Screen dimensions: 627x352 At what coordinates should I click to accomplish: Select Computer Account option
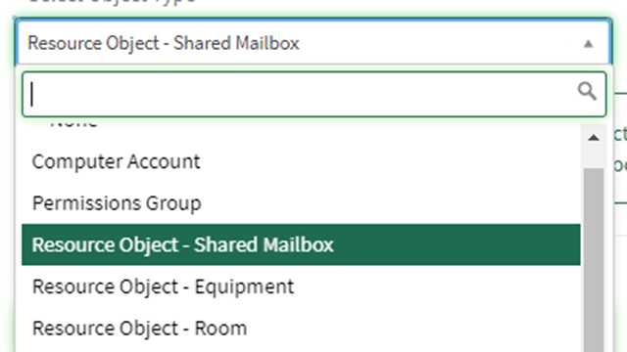(x=301, y=161)
